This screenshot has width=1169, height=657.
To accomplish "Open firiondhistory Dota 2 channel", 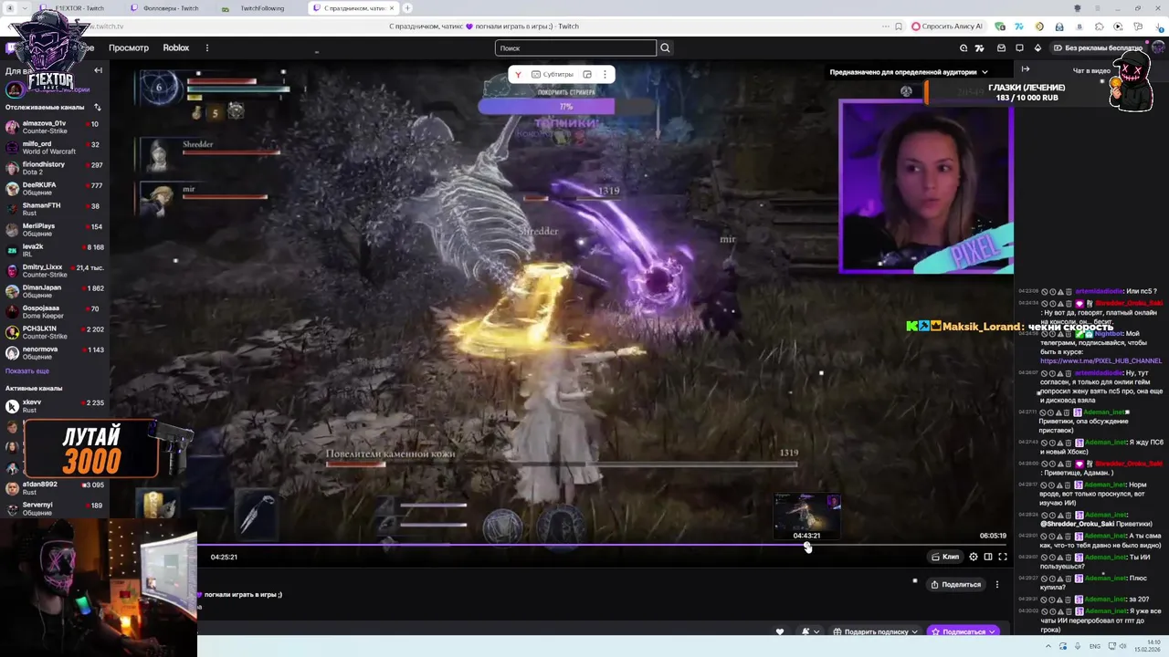I will (x=55, y=168).
